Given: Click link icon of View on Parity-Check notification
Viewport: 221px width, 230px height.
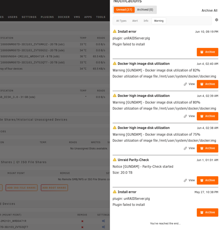Looking at the screenshot, I should [x=185, y=180].
